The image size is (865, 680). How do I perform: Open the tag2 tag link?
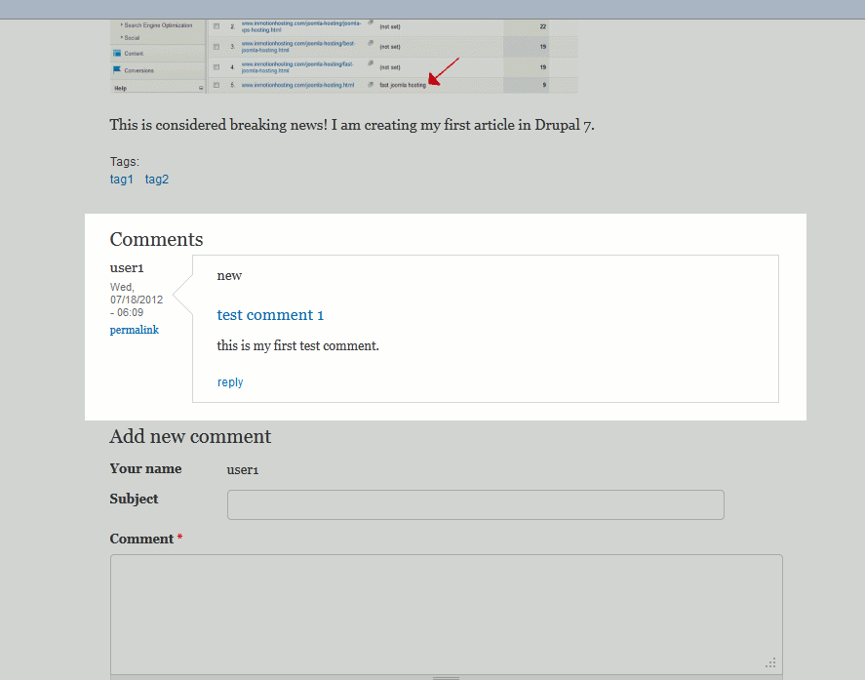point(157,180)
